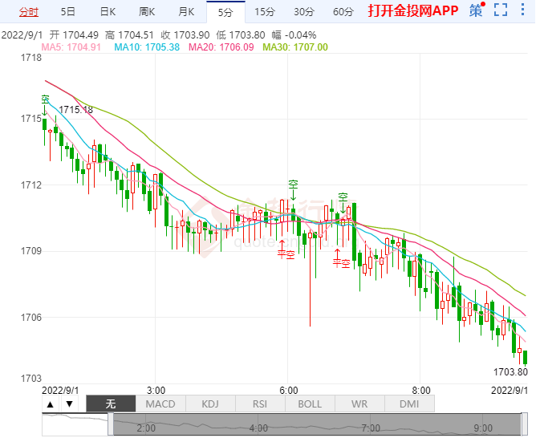Viewport: 540px width, 438px height.
Task: Click the up triangle indicator arrow
Action: click(51, 404)
